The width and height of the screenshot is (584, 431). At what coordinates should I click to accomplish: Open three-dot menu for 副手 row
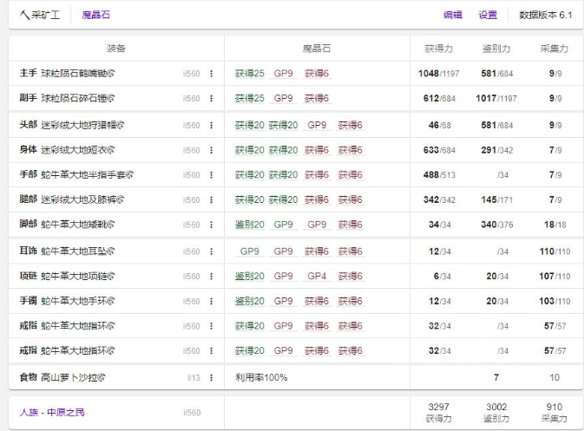pyautogui.click(x=211, y=99)
